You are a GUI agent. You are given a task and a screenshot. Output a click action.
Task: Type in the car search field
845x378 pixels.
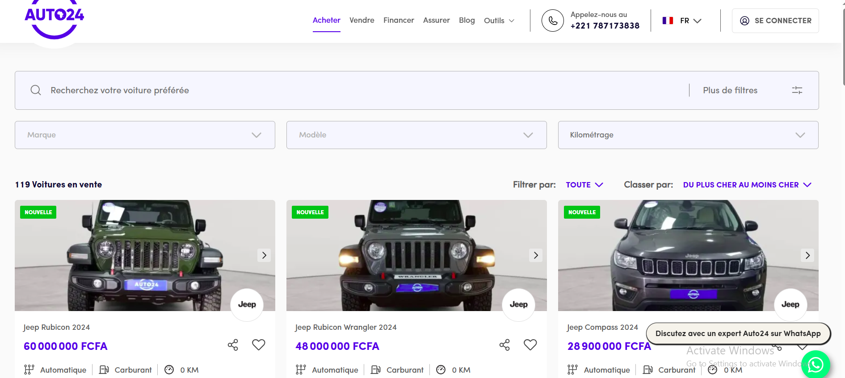click(x=357, y=90)
